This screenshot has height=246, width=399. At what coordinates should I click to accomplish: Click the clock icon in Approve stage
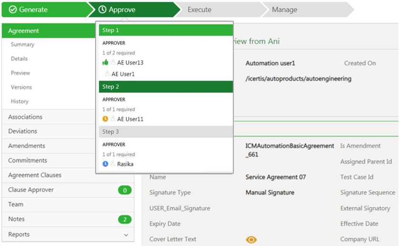coord(102,9)
